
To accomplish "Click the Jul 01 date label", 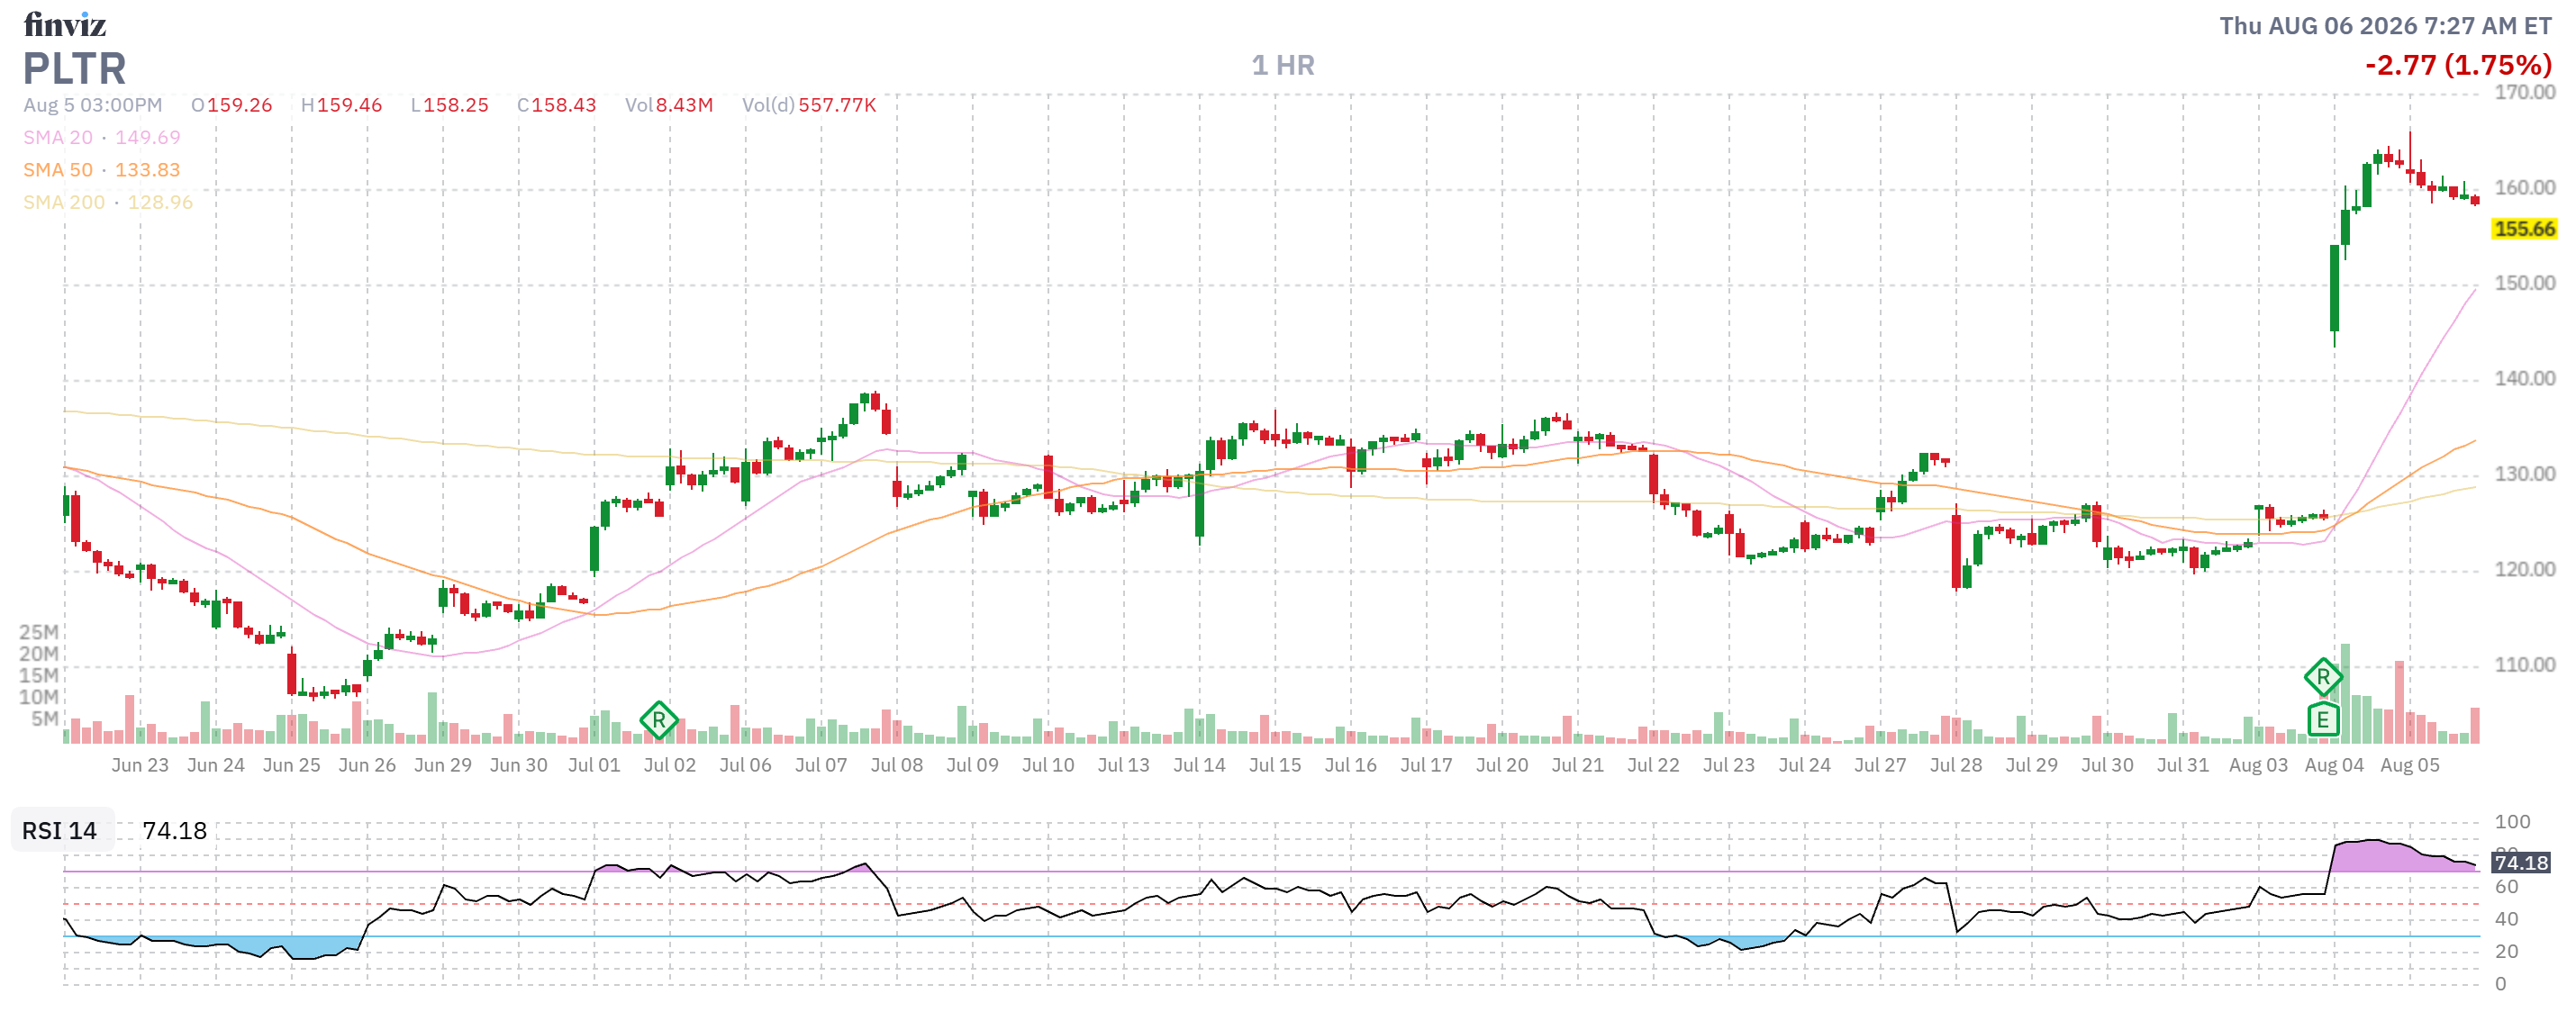I will click(x=594, y=765).
